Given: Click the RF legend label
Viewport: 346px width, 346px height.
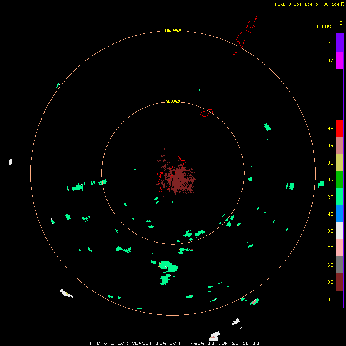Looking at the screenshot, I should pos(330,43).
